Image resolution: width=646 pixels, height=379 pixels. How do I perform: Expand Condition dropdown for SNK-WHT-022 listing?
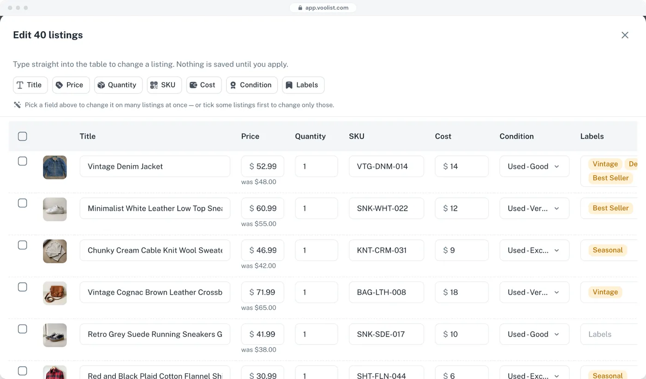534,208
